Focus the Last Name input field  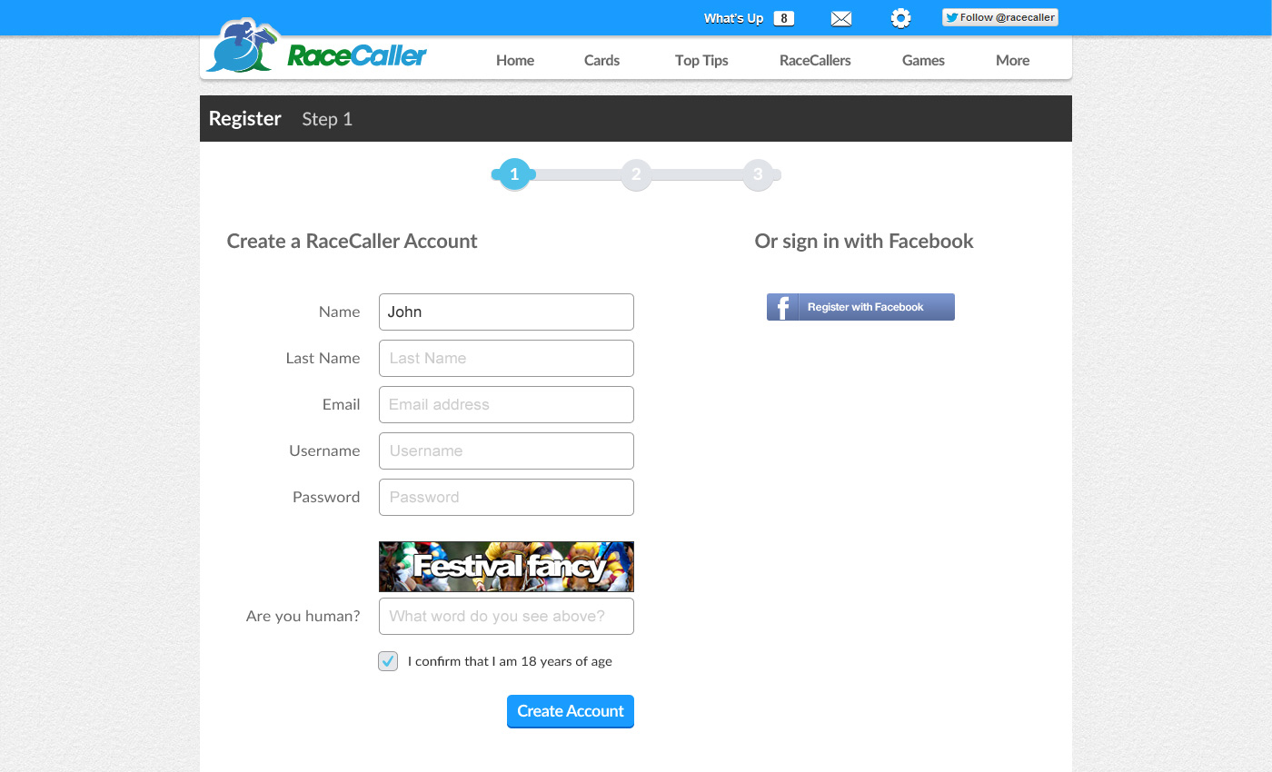[x=506, y=358]
